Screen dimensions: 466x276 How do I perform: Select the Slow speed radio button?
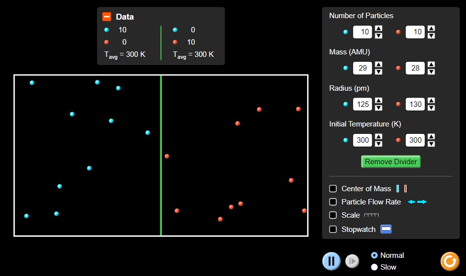375,267
